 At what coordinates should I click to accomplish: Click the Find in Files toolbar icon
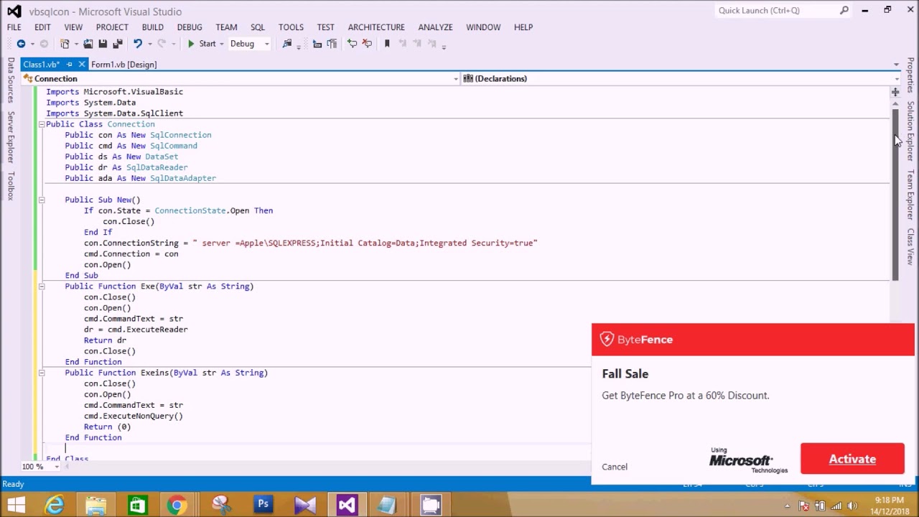[287, 44]
